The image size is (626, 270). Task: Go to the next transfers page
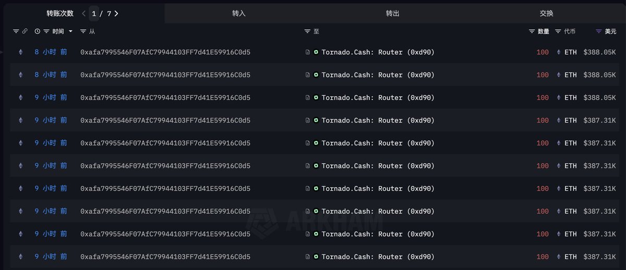coord(116,14)
